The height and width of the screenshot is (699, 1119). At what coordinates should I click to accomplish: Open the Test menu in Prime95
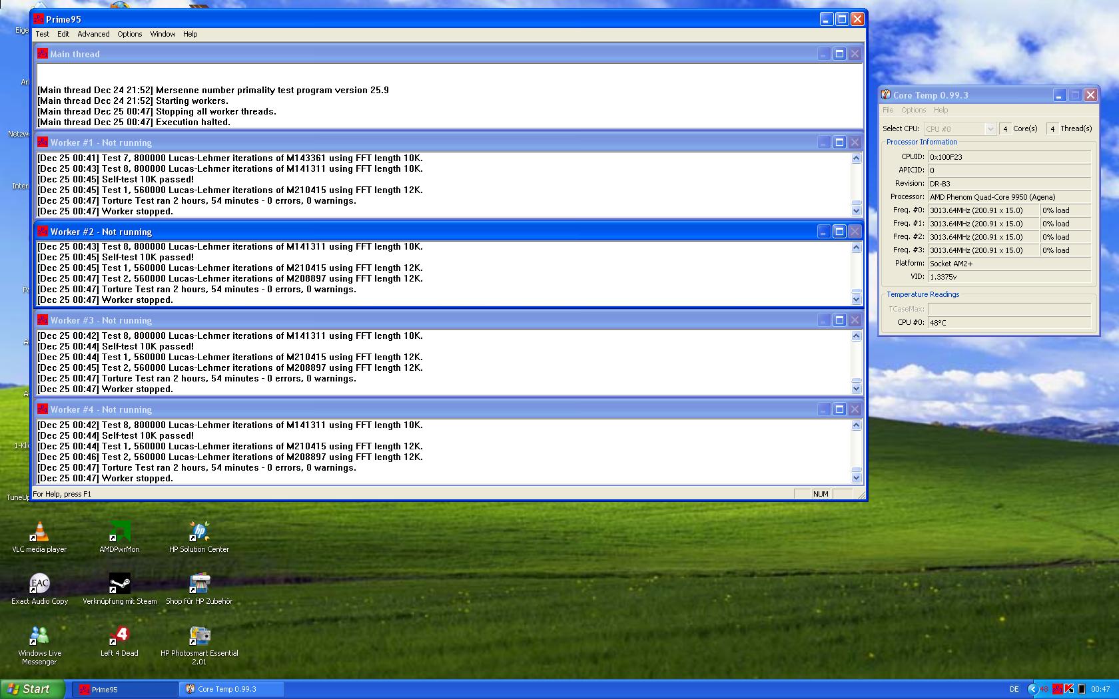42,34
